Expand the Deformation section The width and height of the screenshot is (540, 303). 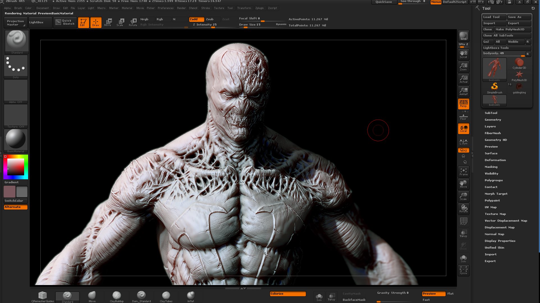[x=495, y=160]
